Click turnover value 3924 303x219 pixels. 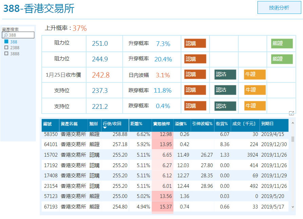252,155
